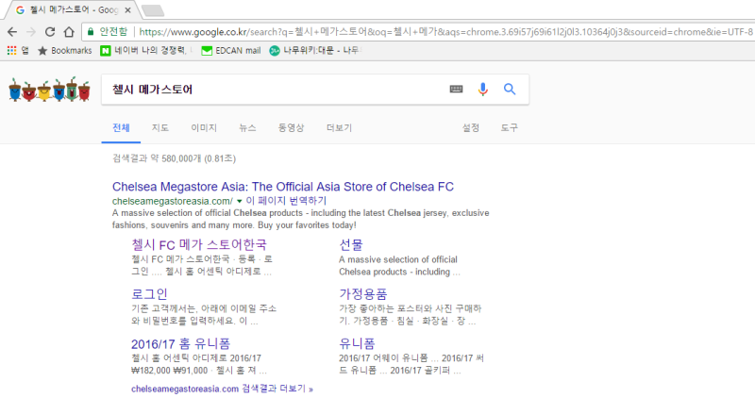This screenshot has height=398, width=755.
Task: Click 이 페이지 번역하기 link
Action: pyautogui.click(x=286, y=201)
